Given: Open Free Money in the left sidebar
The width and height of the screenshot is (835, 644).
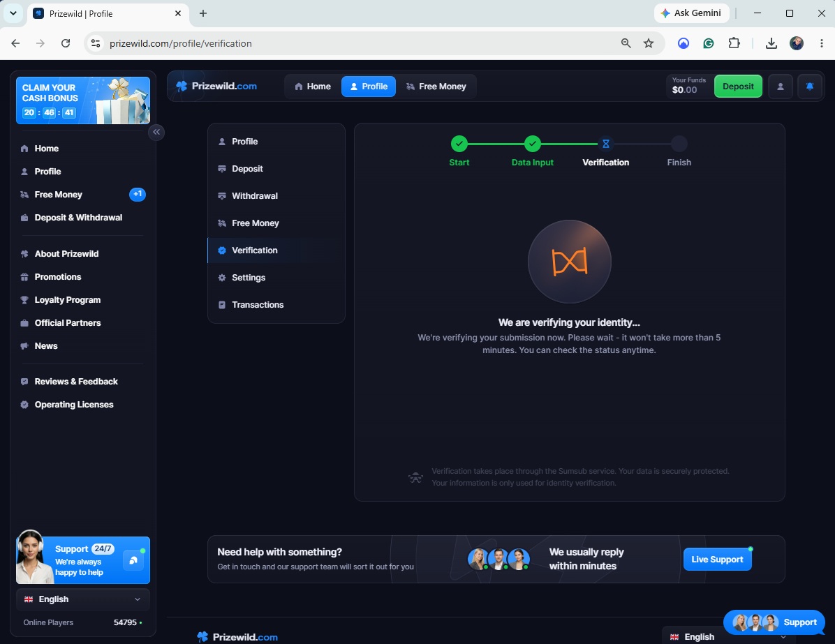Looking at the screenshot, I should point(82,194).
